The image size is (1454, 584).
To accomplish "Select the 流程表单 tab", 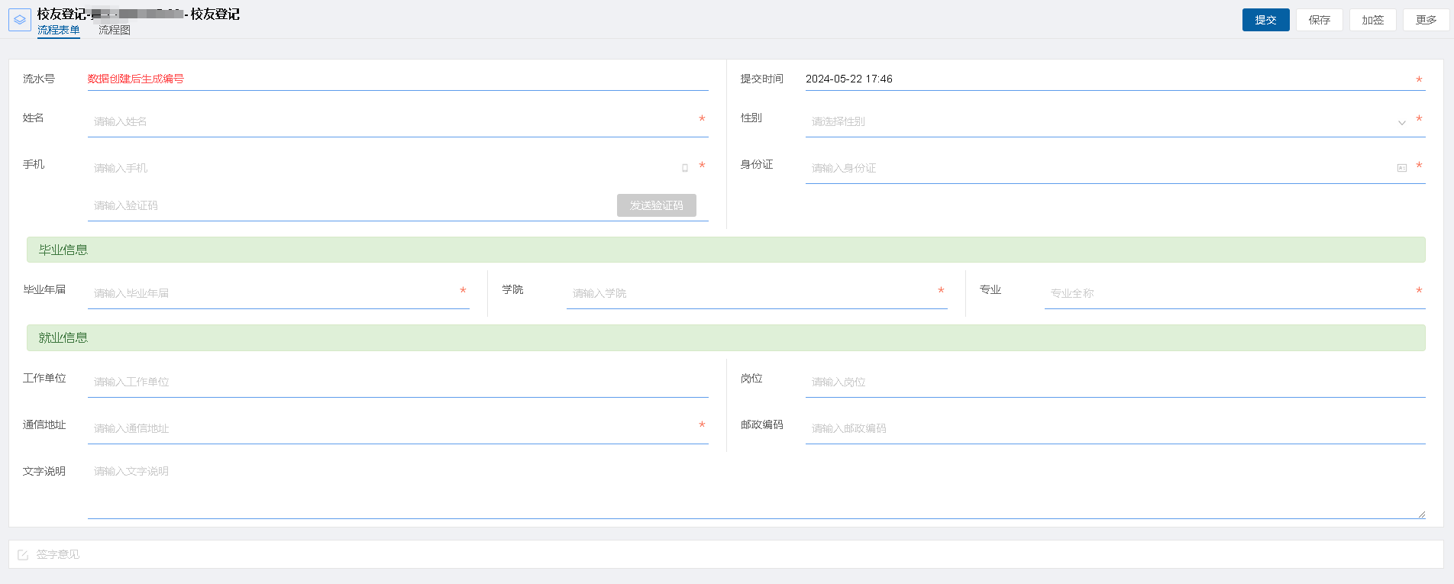I will [59, 31].
